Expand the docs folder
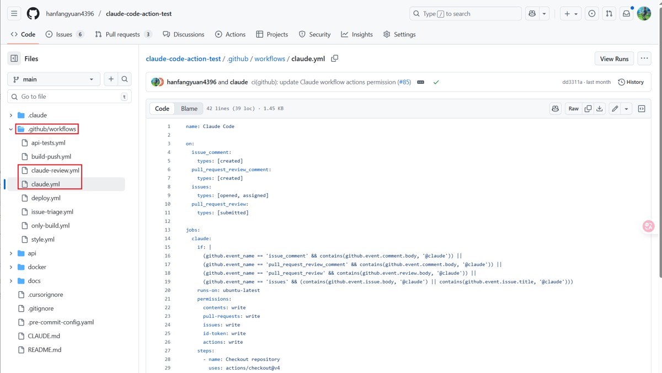Image resolution: width=662 pixels, height=373 pixels. click(11, 281)
